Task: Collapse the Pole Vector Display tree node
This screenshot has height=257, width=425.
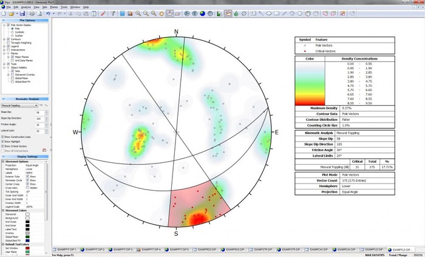Action: (x=3, y=24)
